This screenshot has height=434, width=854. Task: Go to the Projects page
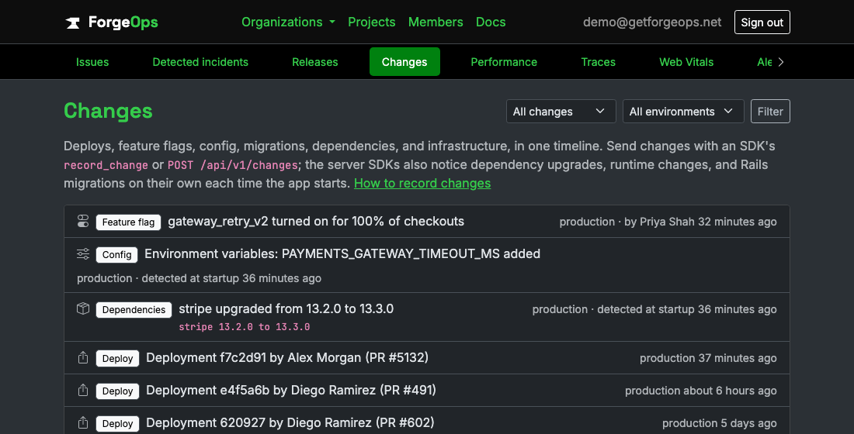(371, 22)
